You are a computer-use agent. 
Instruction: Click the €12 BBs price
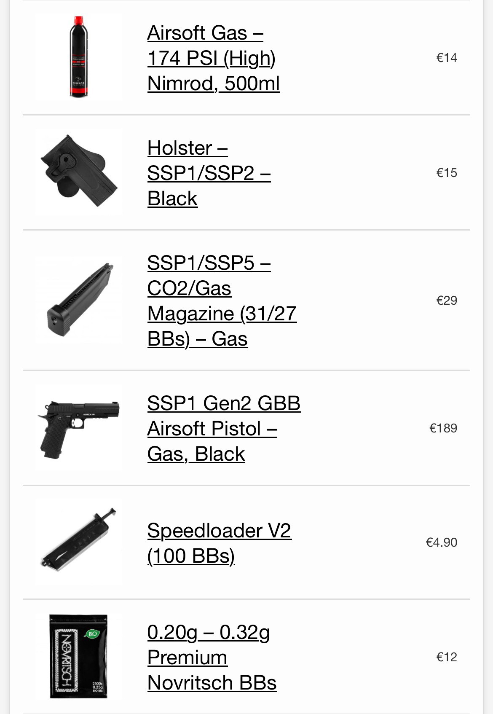447,657
